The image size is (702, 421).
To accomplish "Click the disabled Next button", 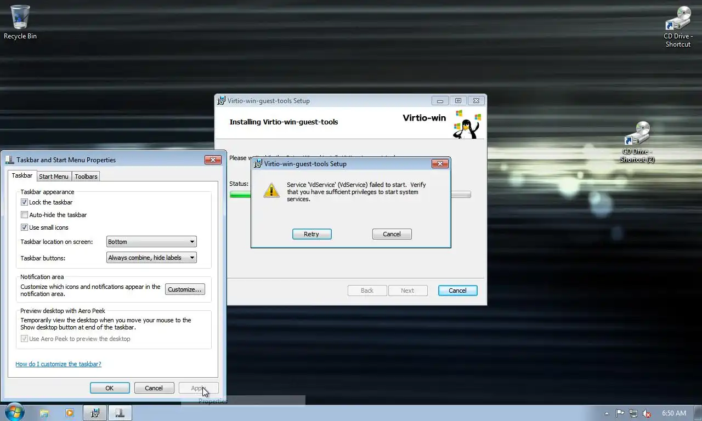I will pos(407,291).
